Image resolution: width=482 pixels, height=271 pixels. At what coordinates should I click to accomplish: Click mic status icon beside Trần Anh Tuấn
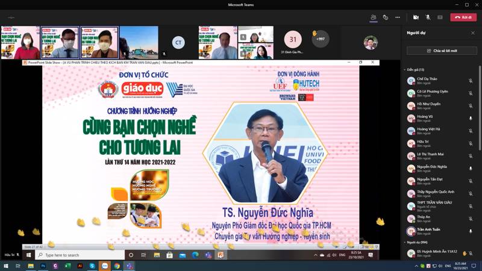(471, 231)
